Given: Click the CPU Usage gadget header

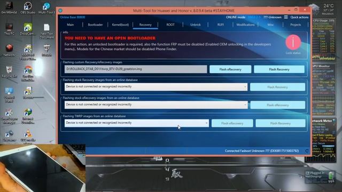Looking at the screenshot, I should (324, 20).
